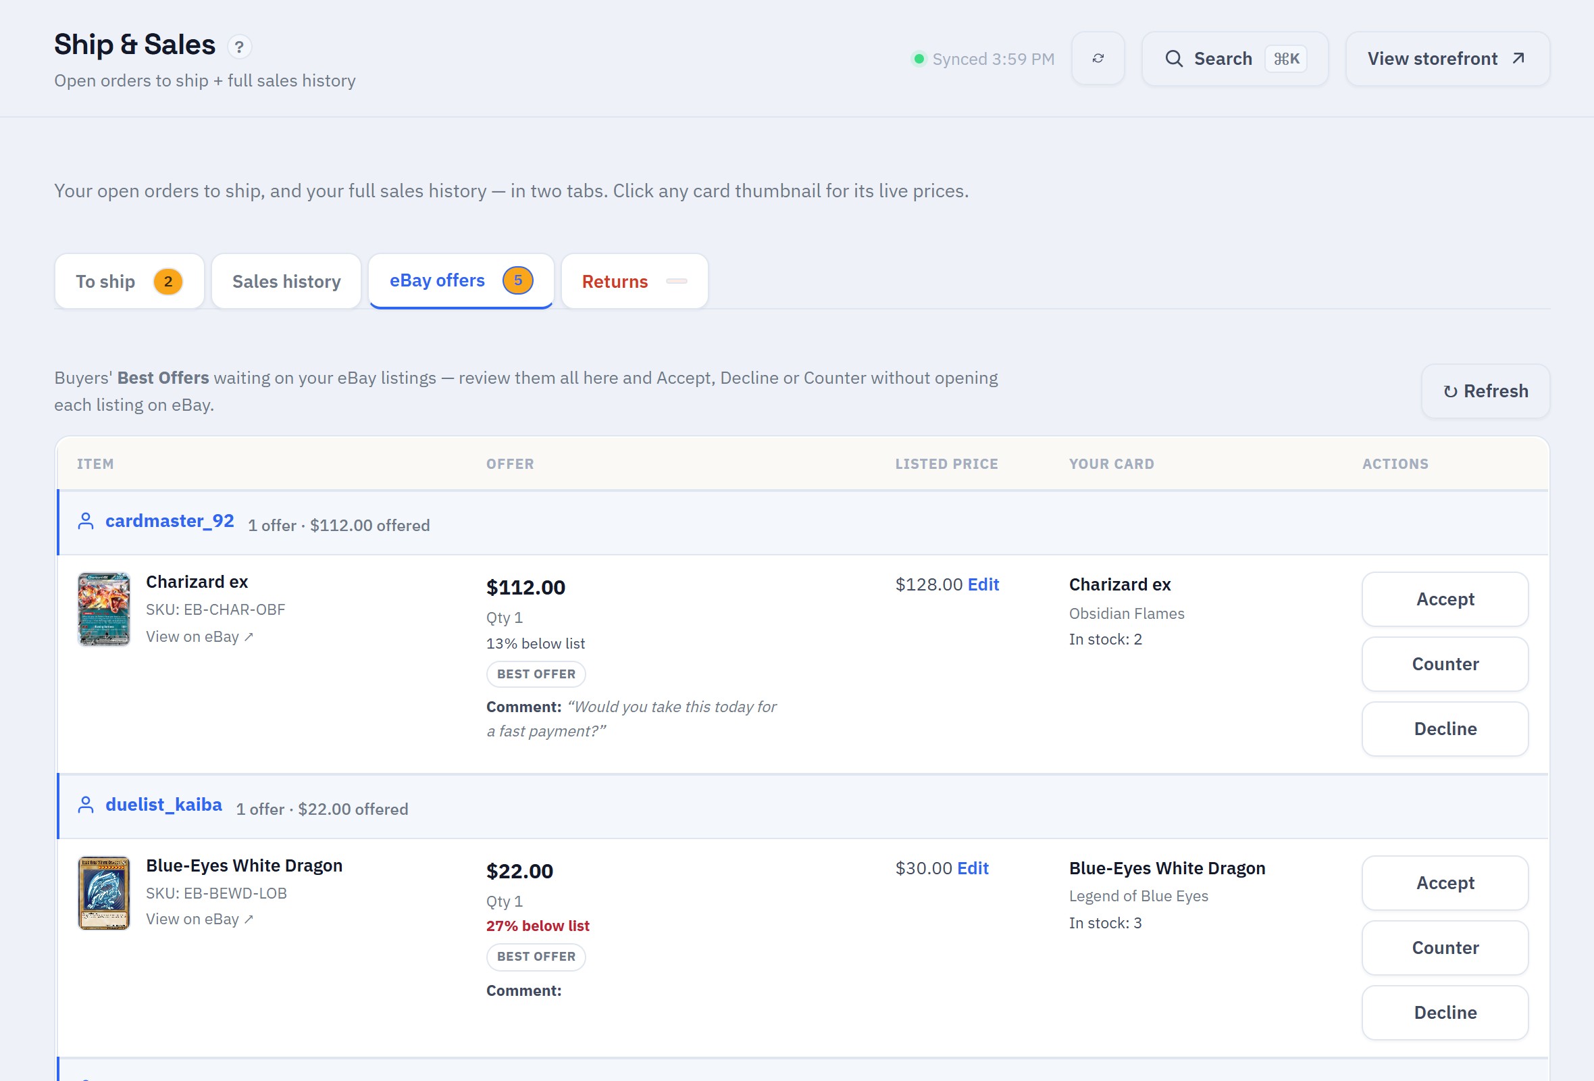Screen dimensions: 1594x1081
Task: Click the LISTED PRICE column header
Action: (946, 464)
